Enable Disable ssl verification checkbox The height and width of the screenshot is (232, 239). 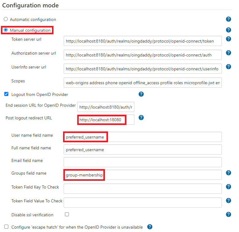(67, 214)
